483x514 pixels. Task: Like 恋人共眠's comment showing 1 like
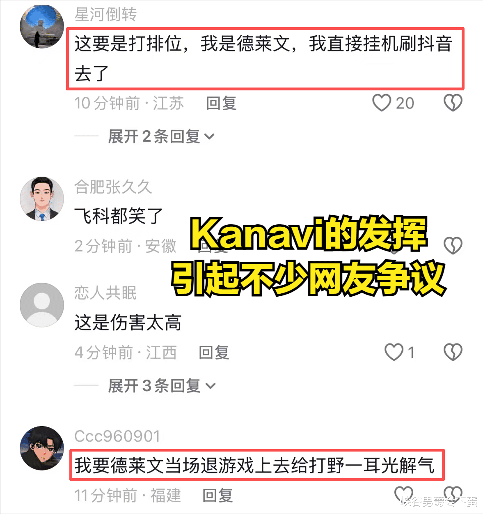pos(394,352)
